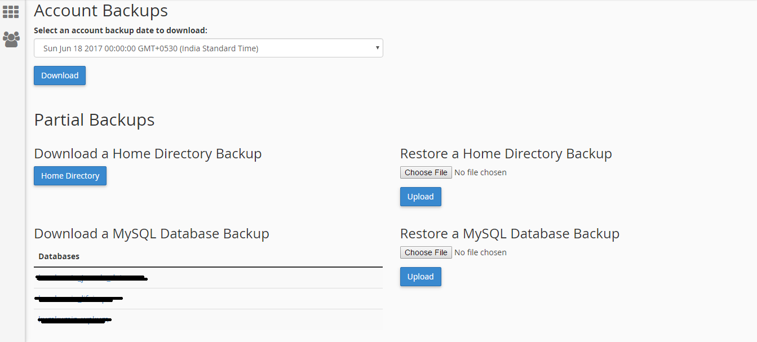Open the User Manager people icon
This screenshot has width=757, height=342.
[x=11, y=39]
